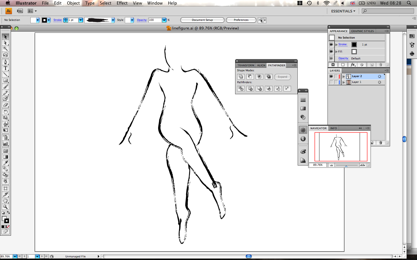Open the ESSENTIALS workspace dropdown
Image resolution: width=417 pixels, height=260 pixels.
pyautogui.click(x=343, y=11)
